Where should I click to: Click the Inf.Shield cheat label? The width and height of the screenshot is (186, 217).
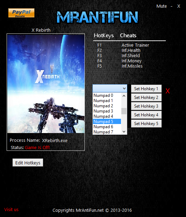coord(131,56)
